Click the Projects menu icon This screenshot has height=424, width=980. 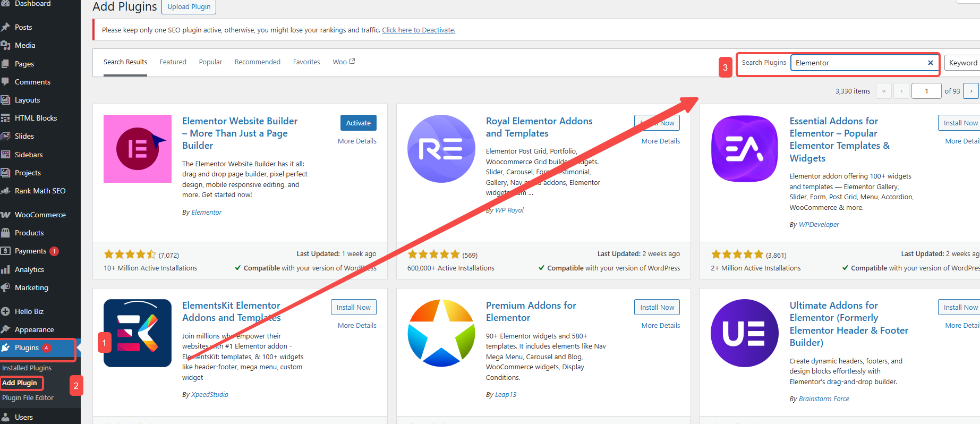5,173
